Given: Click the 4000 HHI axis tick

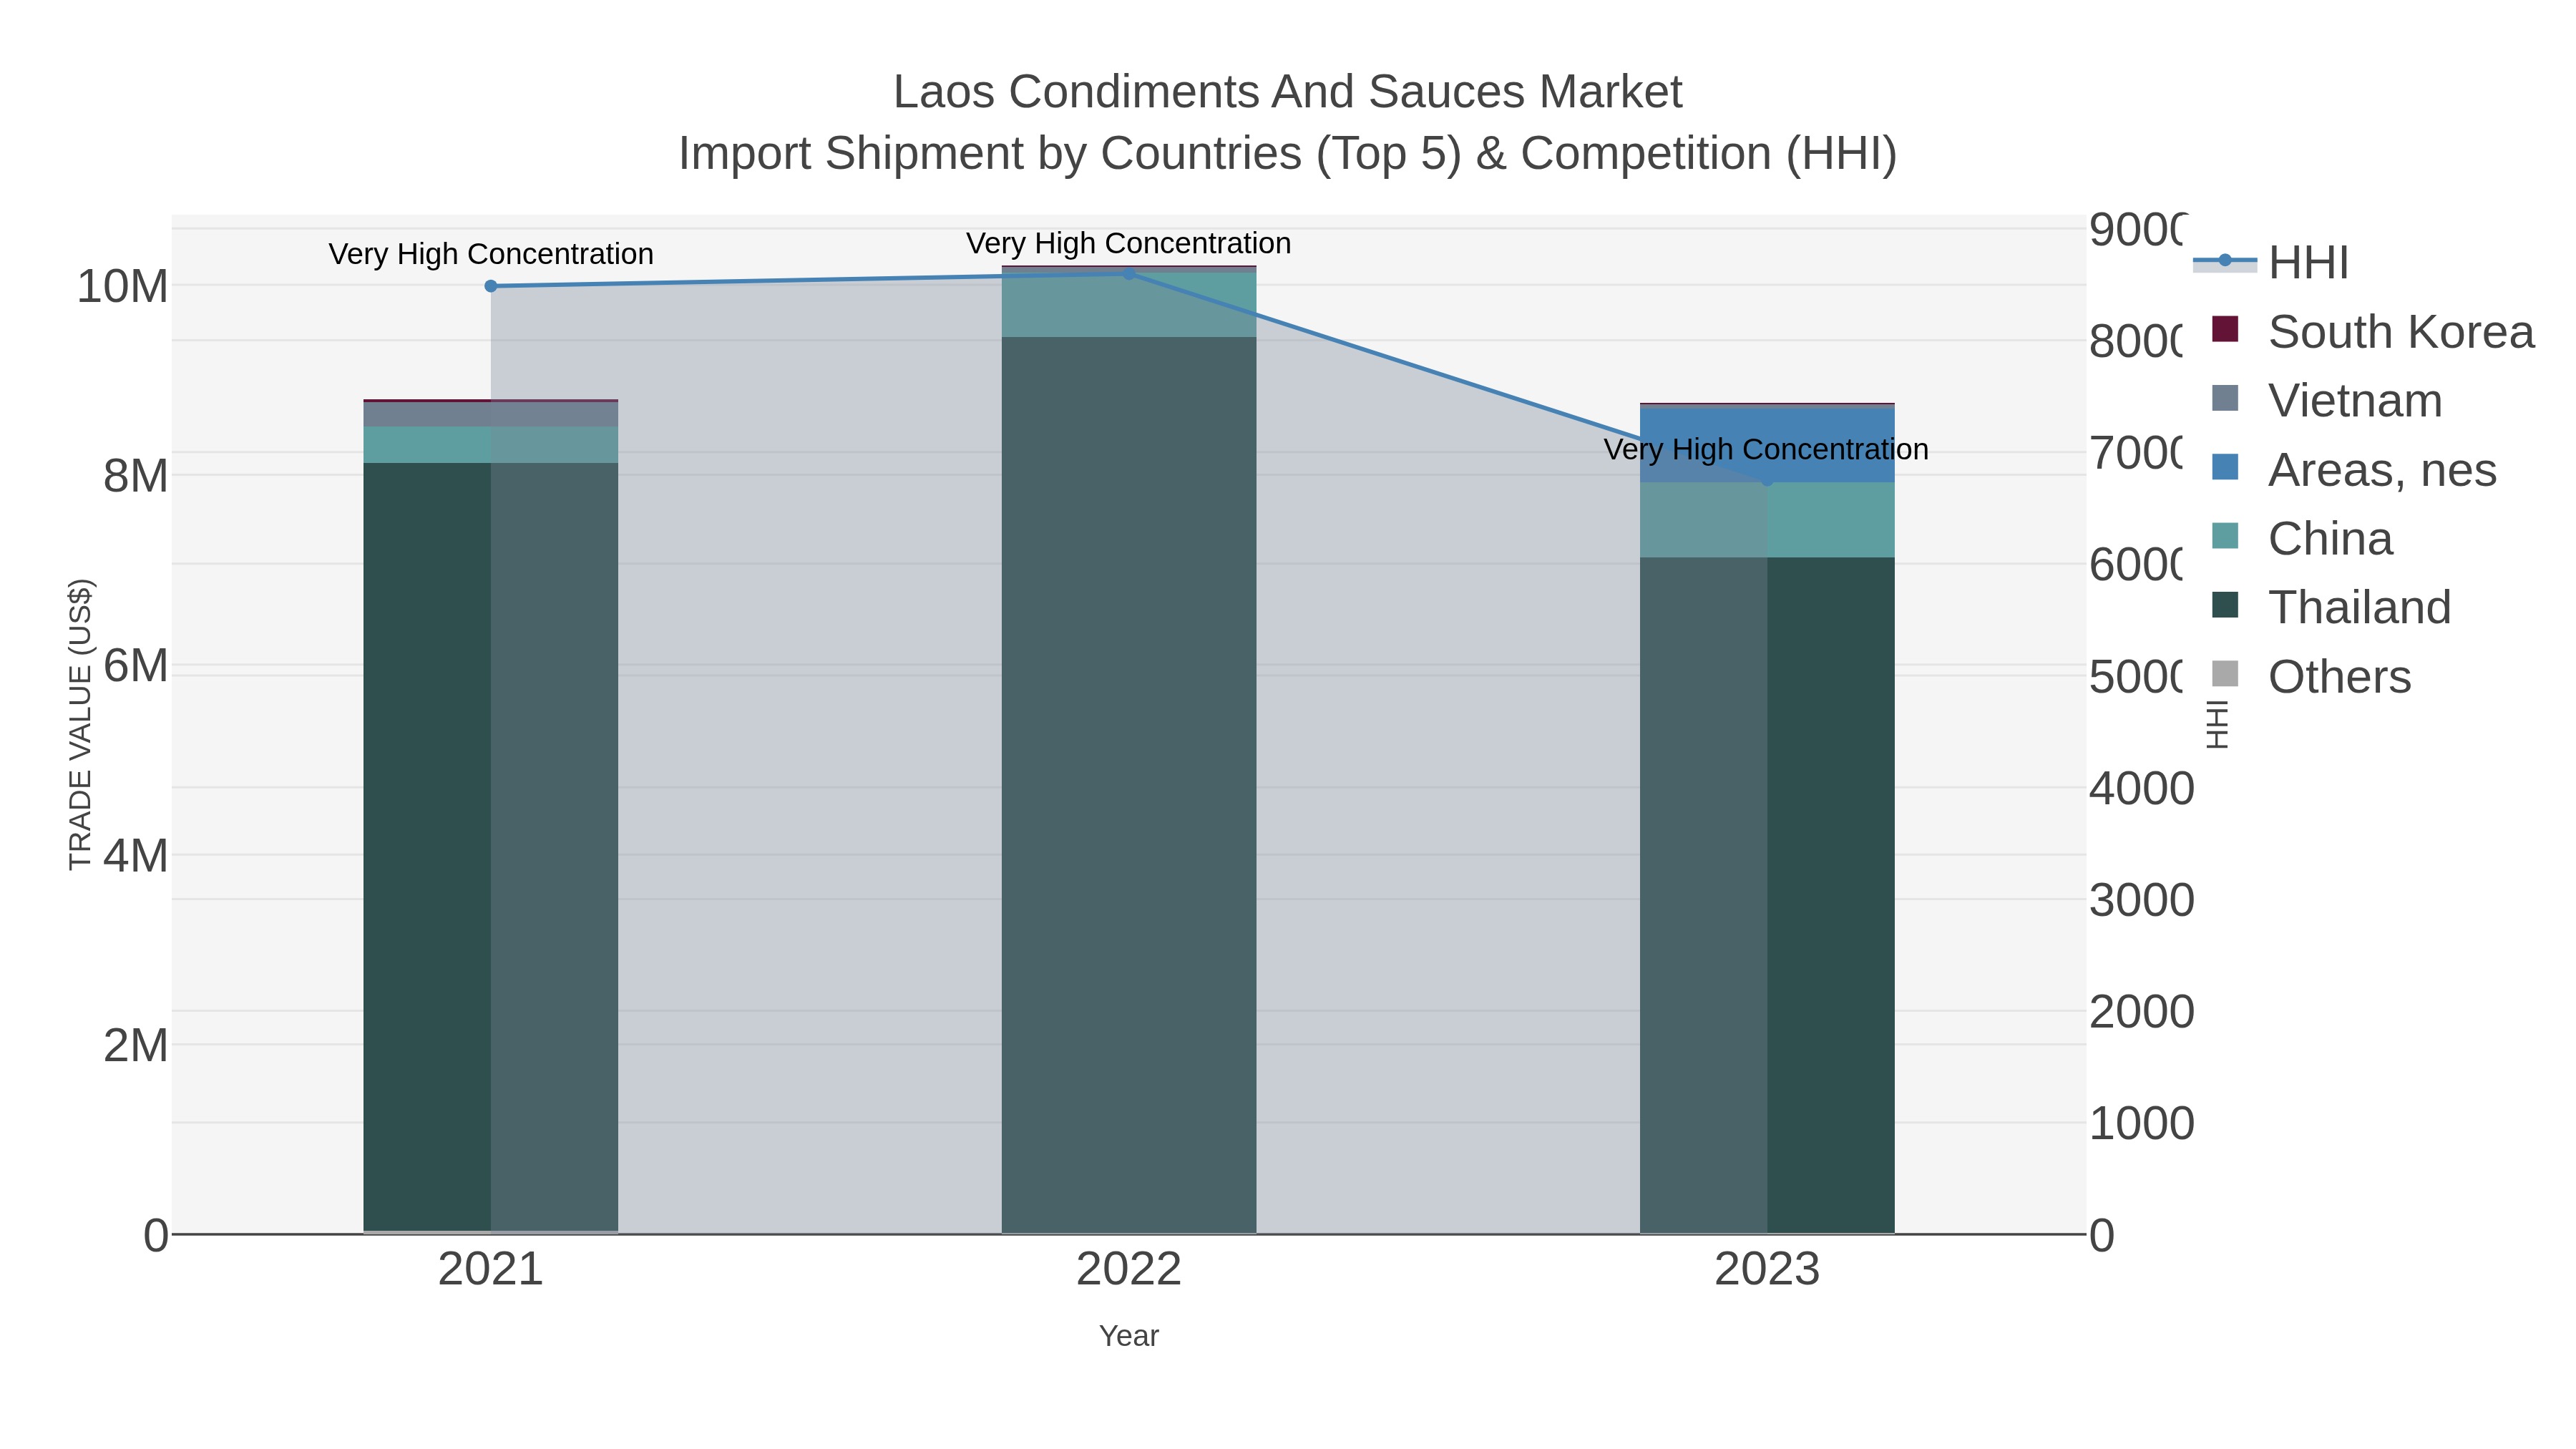Looking at the screenshot, I should [x=2141, y=789].
